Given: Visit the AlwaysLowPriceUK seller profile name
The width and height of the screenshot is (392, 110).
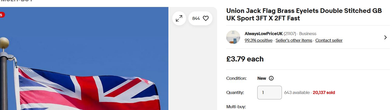Looking at the screenshot, I should click(263, 34).
